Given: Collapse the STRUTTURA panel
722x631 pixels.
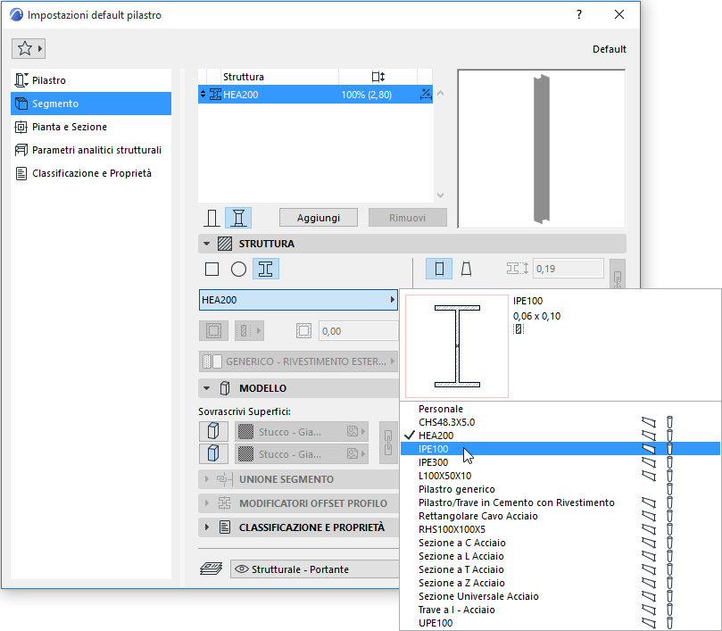Looking at the screenshot, I should coord(207,244).
